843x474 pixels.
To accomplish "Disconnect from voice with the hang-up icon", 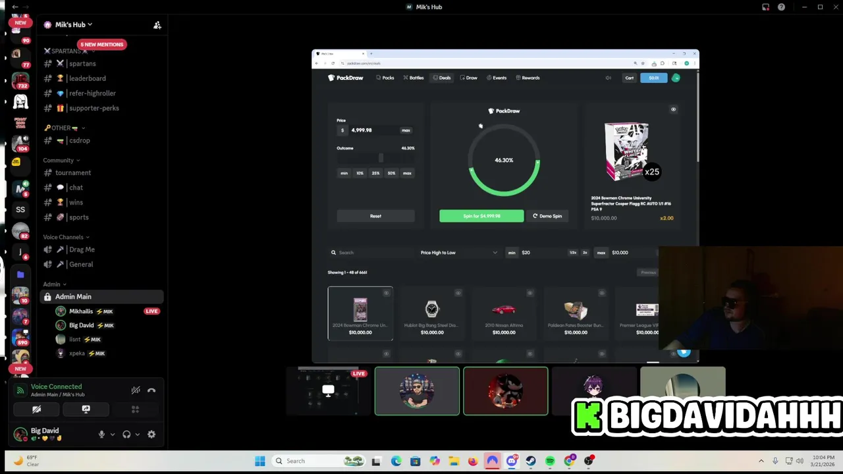I will pos(151,390).
